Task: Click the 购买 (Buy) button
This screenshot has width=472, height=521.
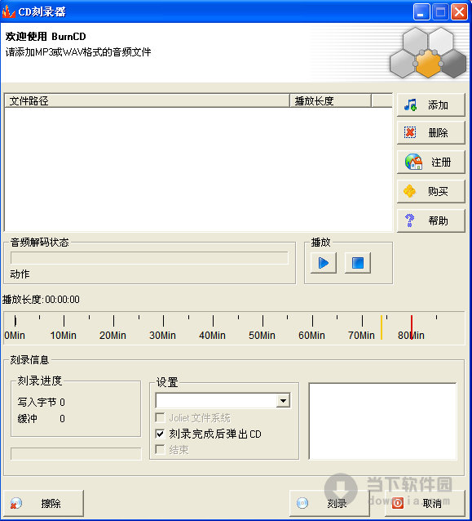Action: point(431,191)
